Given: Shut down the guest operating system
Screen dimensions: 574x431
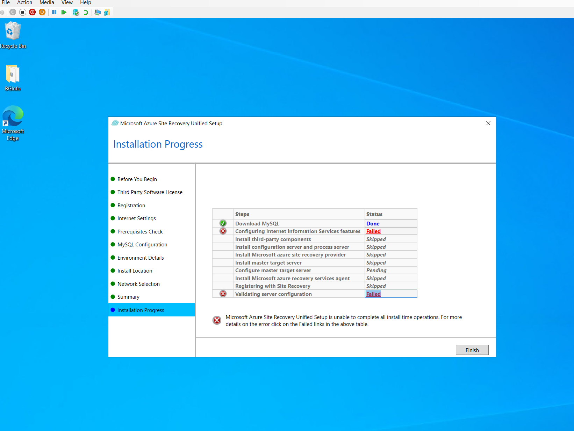Looking at the screenshot, I should [42, 12].
